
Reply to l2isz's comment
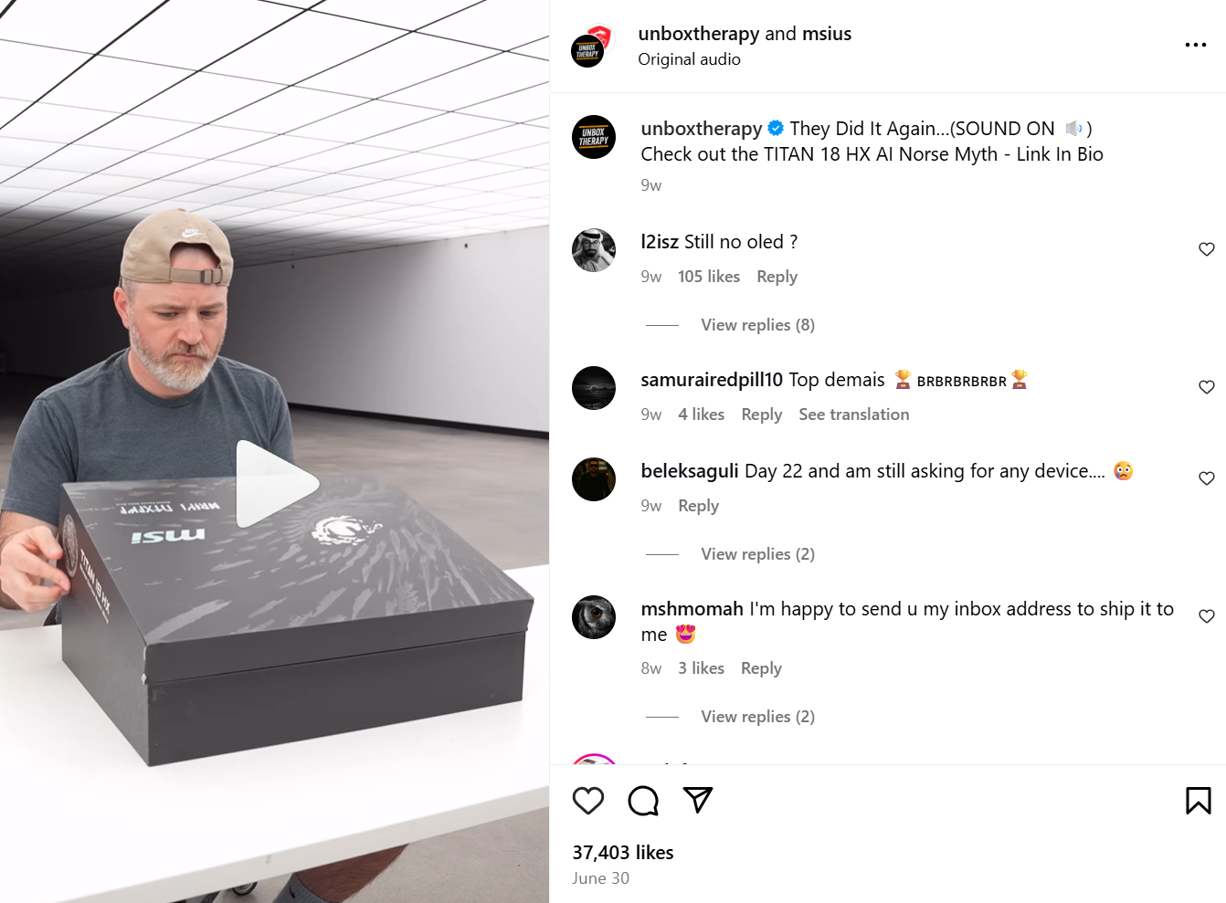[777, 277]
